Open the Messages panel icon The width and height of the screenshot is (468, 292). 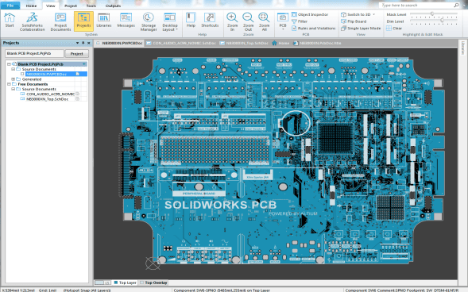[x=126, y=21]
